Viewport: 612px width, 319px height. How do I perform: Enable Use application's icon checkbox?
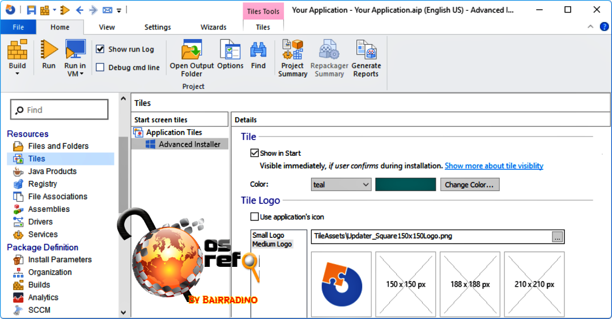pos(254,216)
